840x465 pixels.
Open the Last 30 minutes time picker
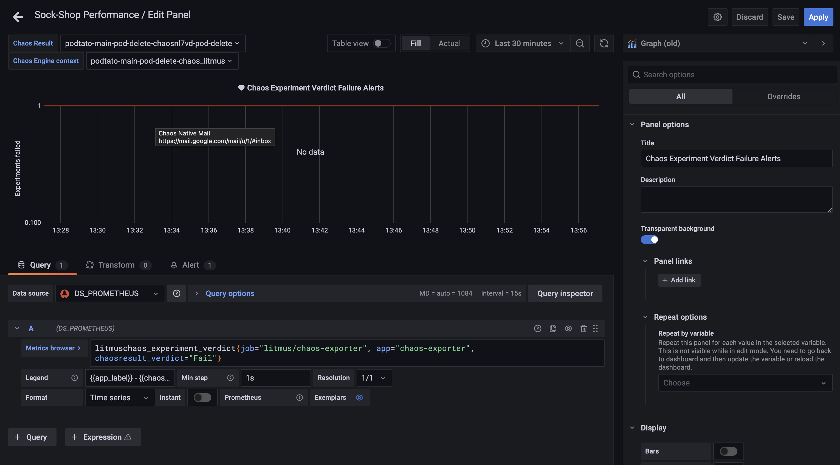[522, 43]
